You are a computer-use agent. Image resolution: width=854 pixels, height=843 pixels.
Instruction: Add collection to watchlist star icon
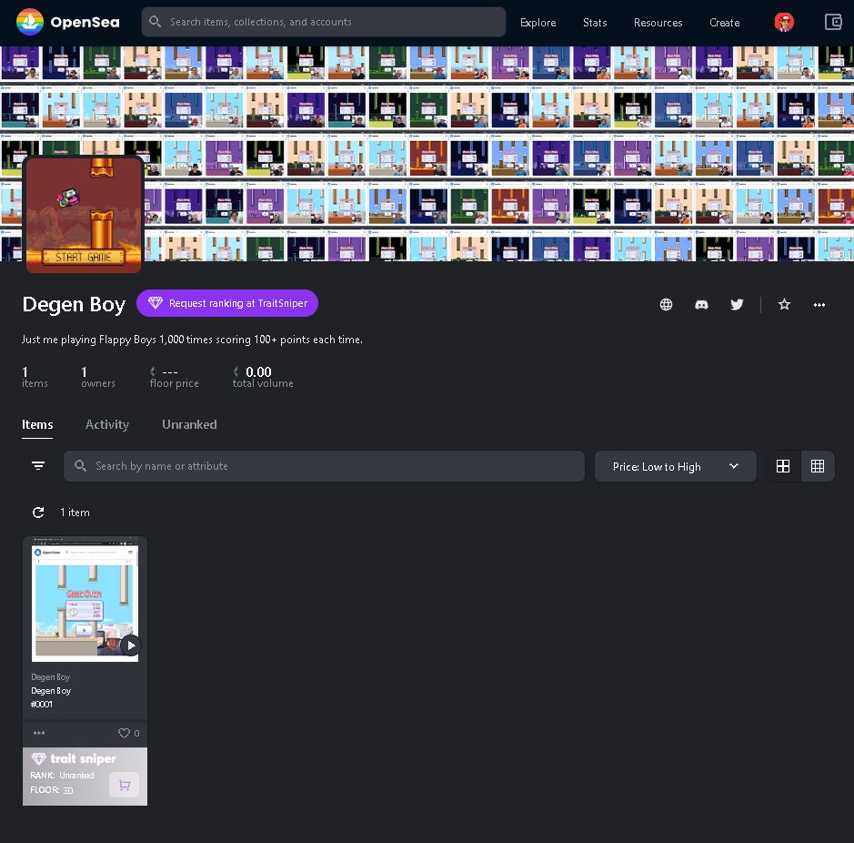tap(784, 304)
